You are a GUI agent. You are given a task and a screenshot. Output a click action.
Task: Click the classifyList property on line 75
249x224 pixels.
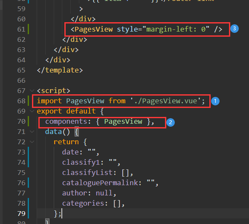[87, 173]
